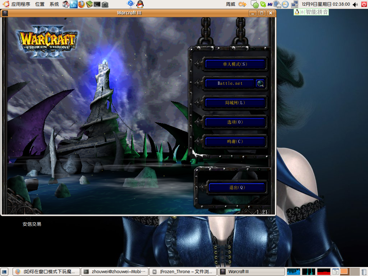Open the system monitor graph launcher

click(x=74, y=4)
